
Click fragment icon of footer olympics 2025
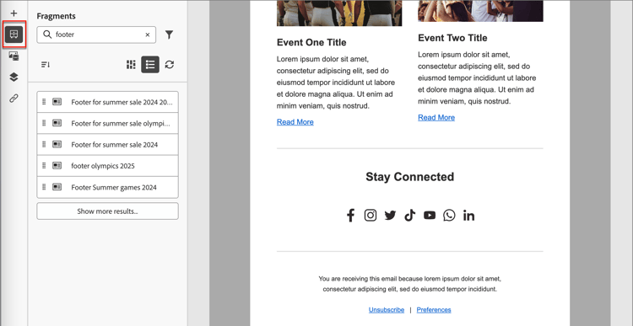coord(57,166)
